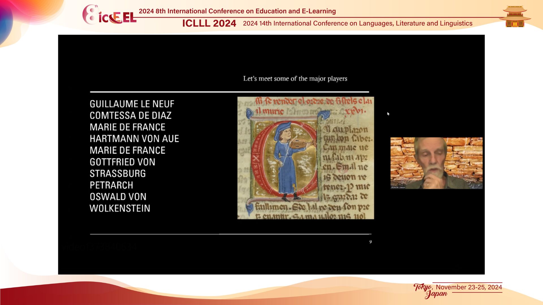Click the "2024 8th International Conference on Education and E-Learning" text

237,11
